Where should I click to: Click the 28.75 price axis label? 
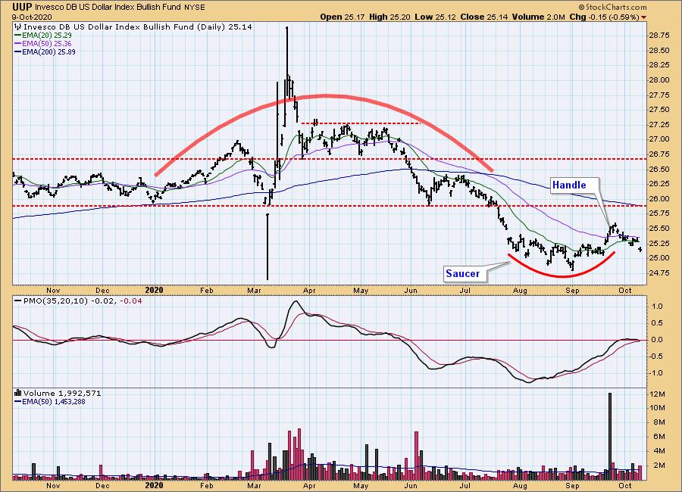pos(659,36)
